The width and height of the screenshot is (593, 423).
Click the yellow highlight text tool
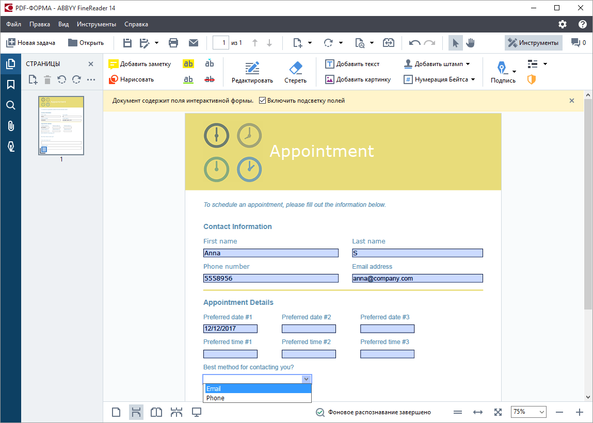click(x=188, y=64)
